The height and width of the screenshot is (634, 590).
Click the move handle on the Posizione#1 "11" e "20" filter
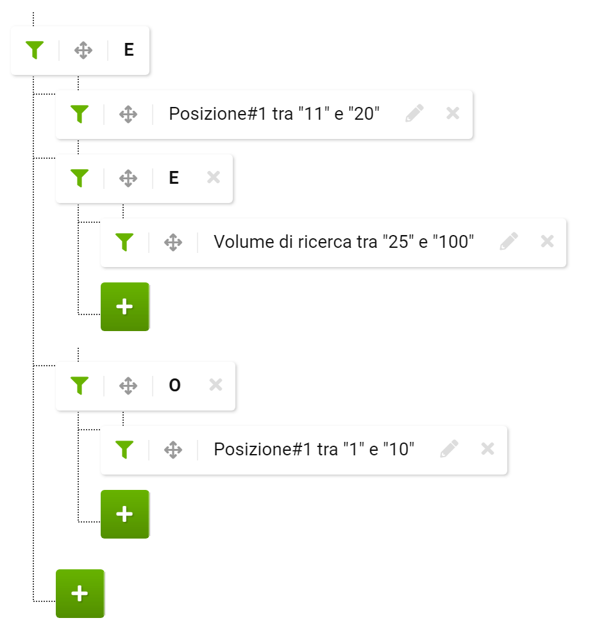click(x=128, y=114)
